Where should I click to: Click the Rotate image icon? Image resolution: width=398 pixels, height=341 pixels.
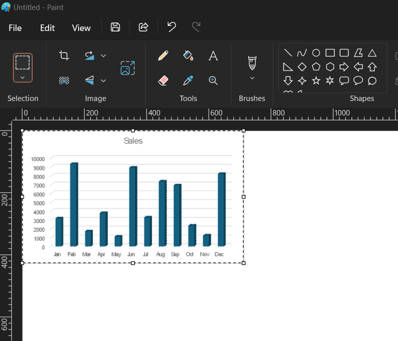tap(89, 55)
